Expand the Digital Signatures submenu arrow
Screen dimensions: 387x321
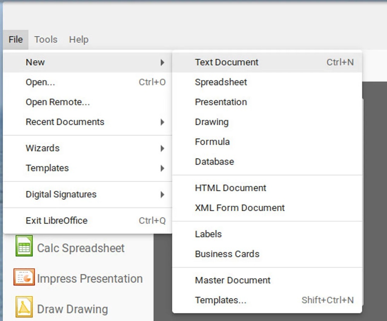(x=163, y=195)
